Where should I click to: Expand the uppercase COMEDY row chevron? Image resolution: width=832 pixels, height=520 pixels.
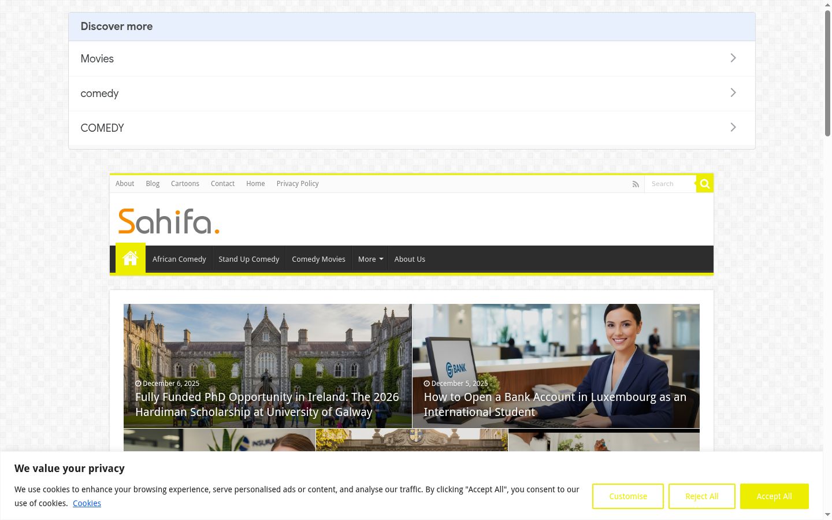click(x=733, y=127)
